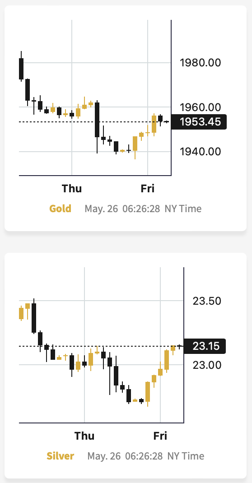Select the Thu marker on silver chart
The image size is (252, 483).
[84, 436]
